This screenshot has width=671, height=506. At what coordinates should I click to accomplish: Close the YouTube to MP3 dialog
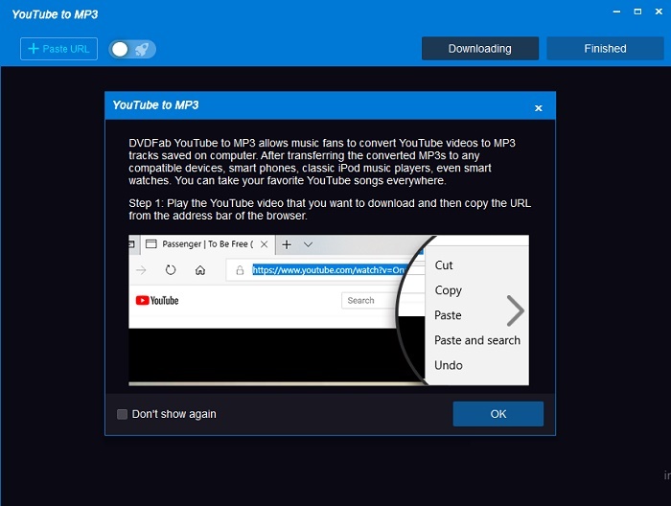[539, 108]
